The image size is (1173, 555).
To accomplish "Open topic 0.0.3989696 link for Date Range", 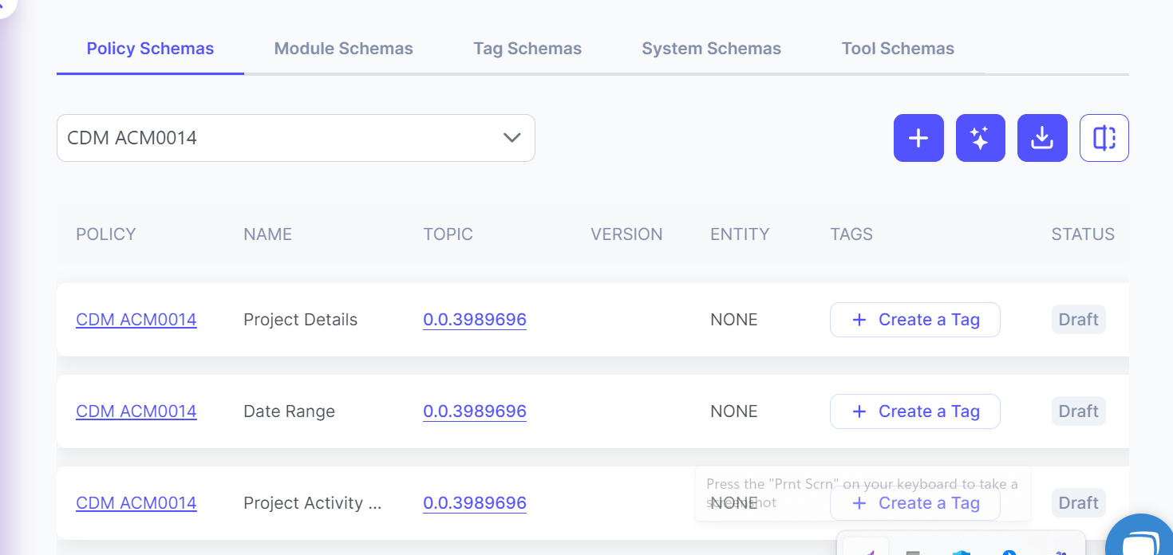I will coord(475,411).
